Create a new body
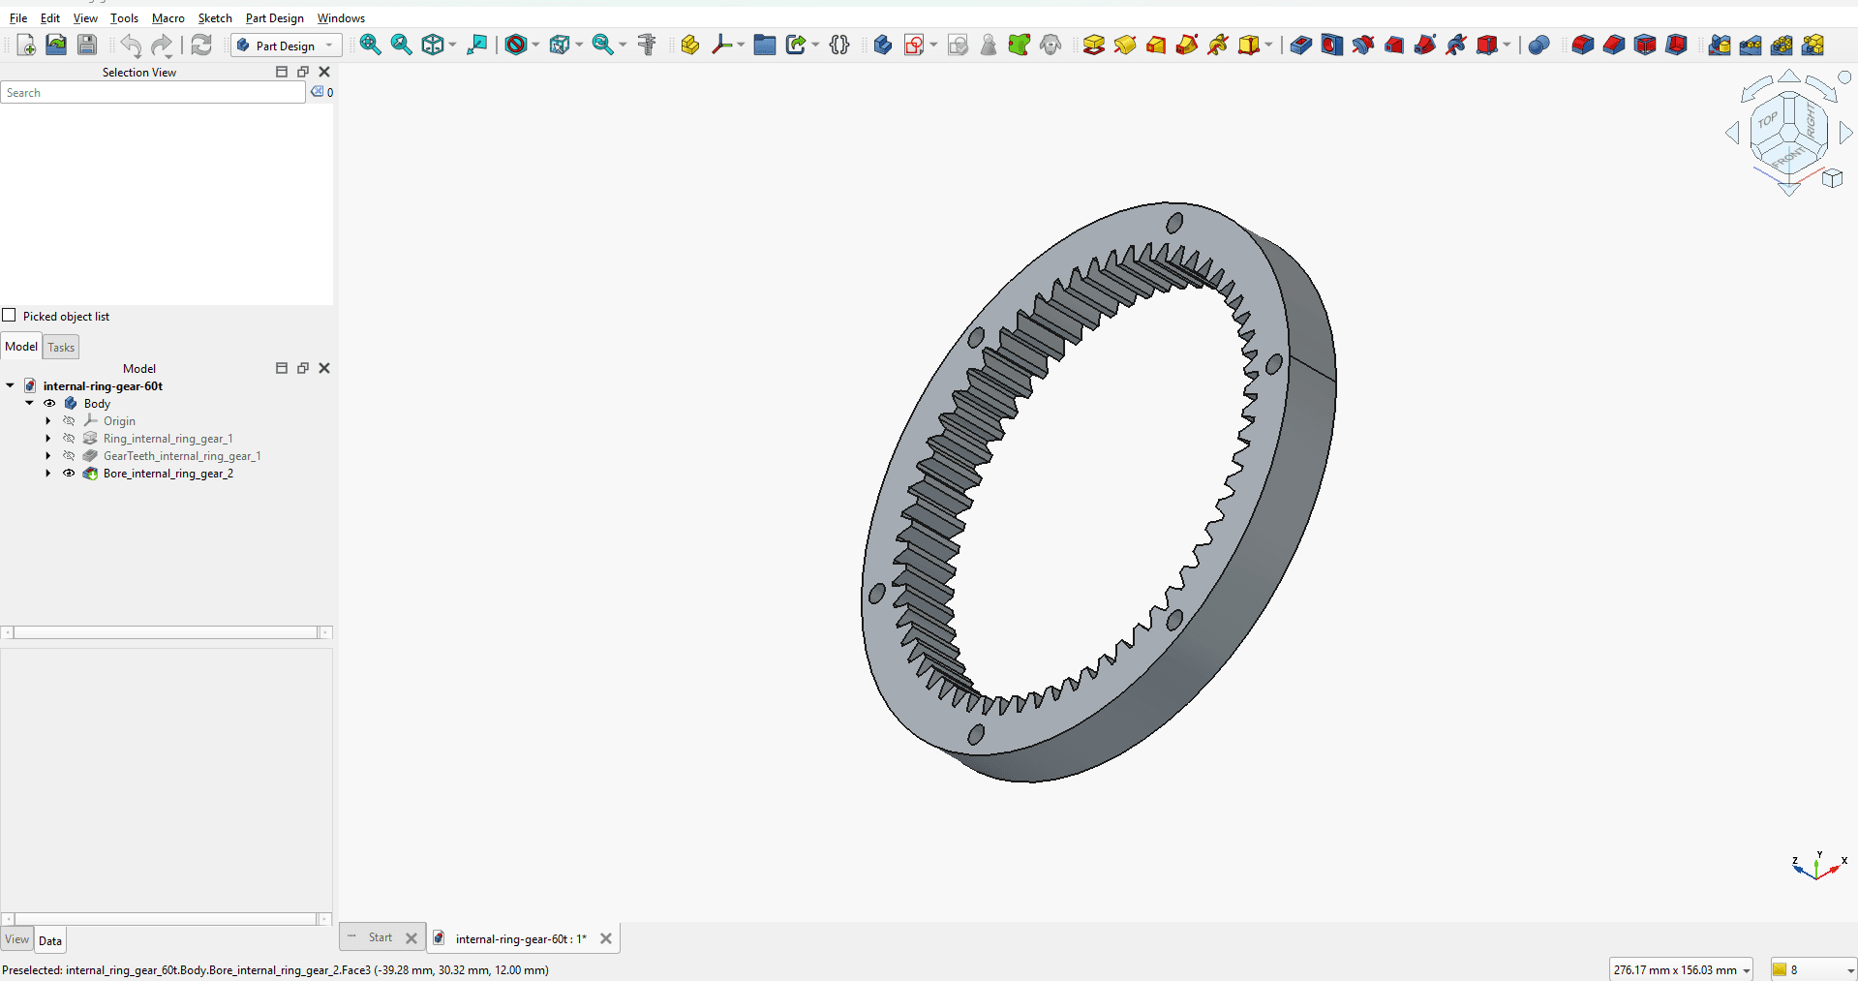This screenshot has height=981, width=1858. (x=882, y=45)
